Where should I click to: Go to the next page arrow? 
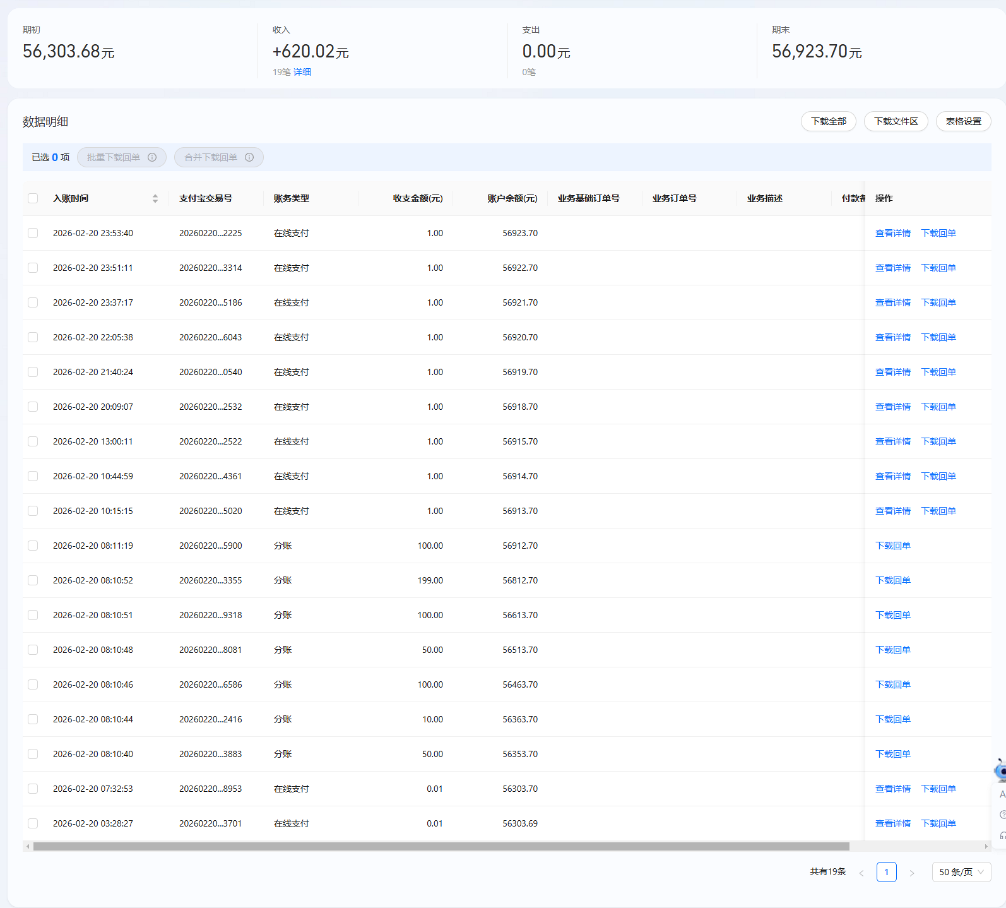[x=911, y=873]
